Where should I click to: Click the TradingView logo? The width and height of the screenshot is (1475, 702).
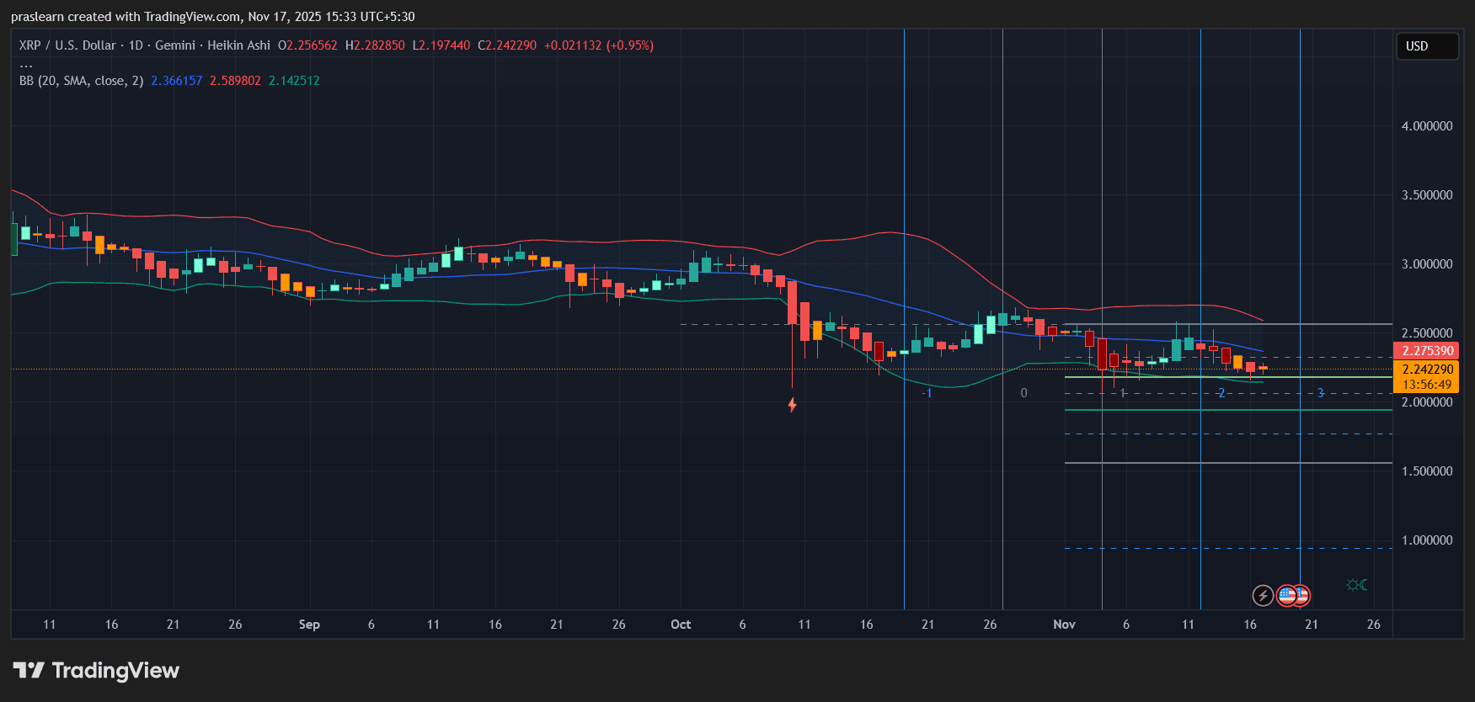[97, 670]
